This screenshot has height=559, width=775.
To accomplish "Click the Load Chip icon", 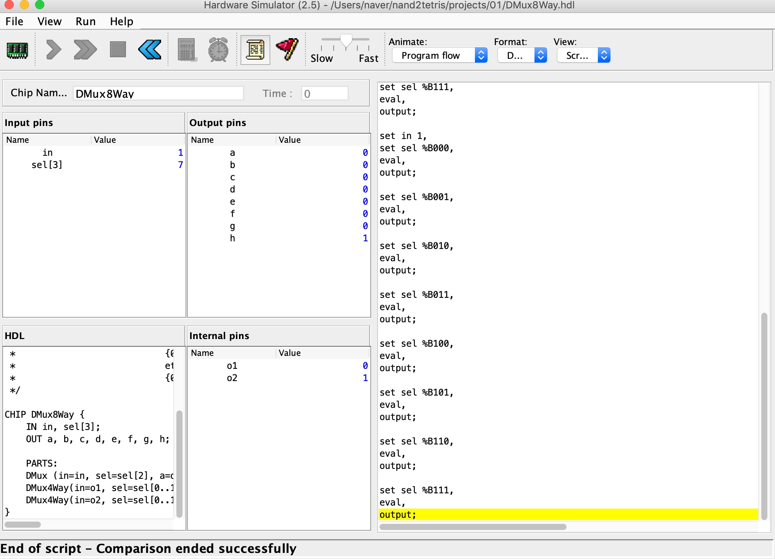I will pos(17,50).
